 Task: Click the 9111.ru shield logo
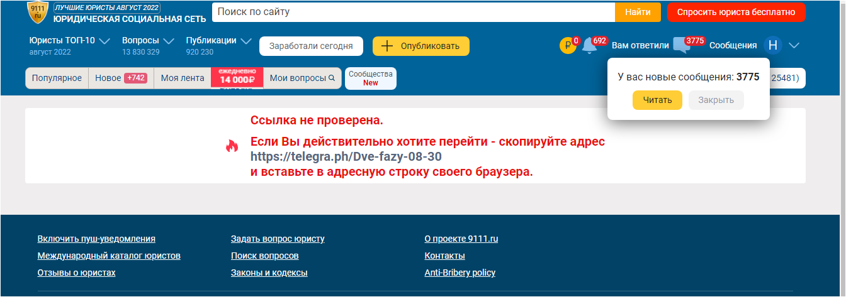coord(38,12)
